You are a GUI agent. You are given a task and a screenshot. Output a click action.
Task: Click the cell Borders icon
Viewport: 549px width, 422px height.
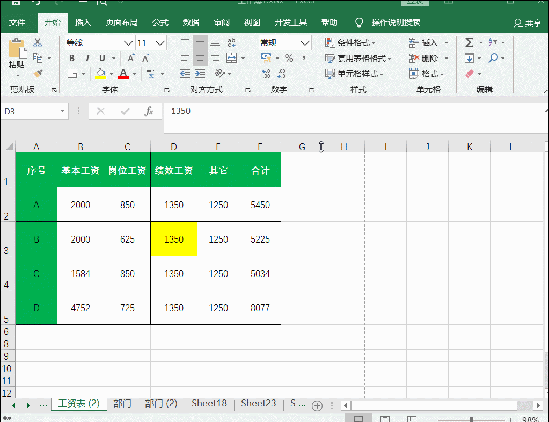(x=72, y=74)
